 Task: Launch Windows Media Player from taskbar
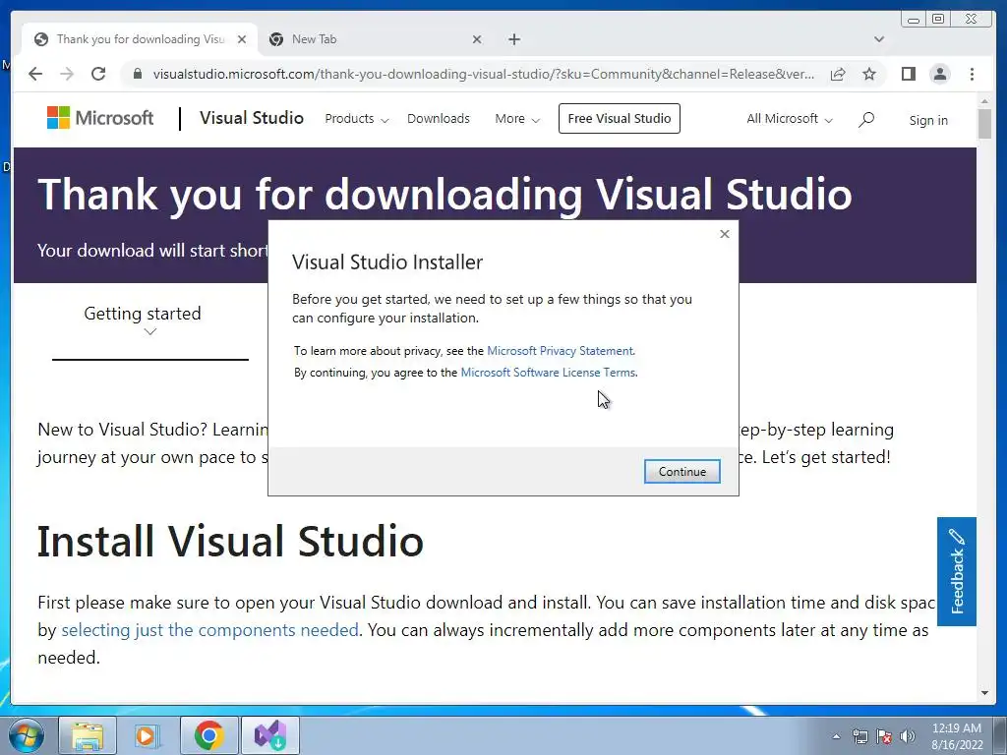147,735
